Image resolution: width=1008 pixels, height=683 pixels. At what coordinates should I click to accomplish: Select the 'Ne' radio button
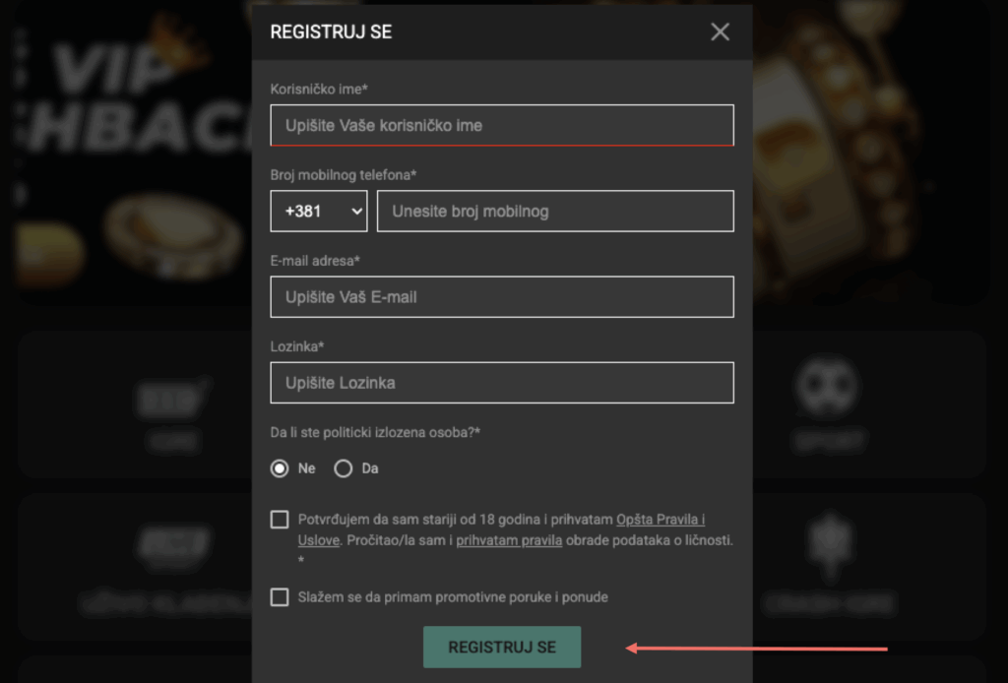pos(280,468)
